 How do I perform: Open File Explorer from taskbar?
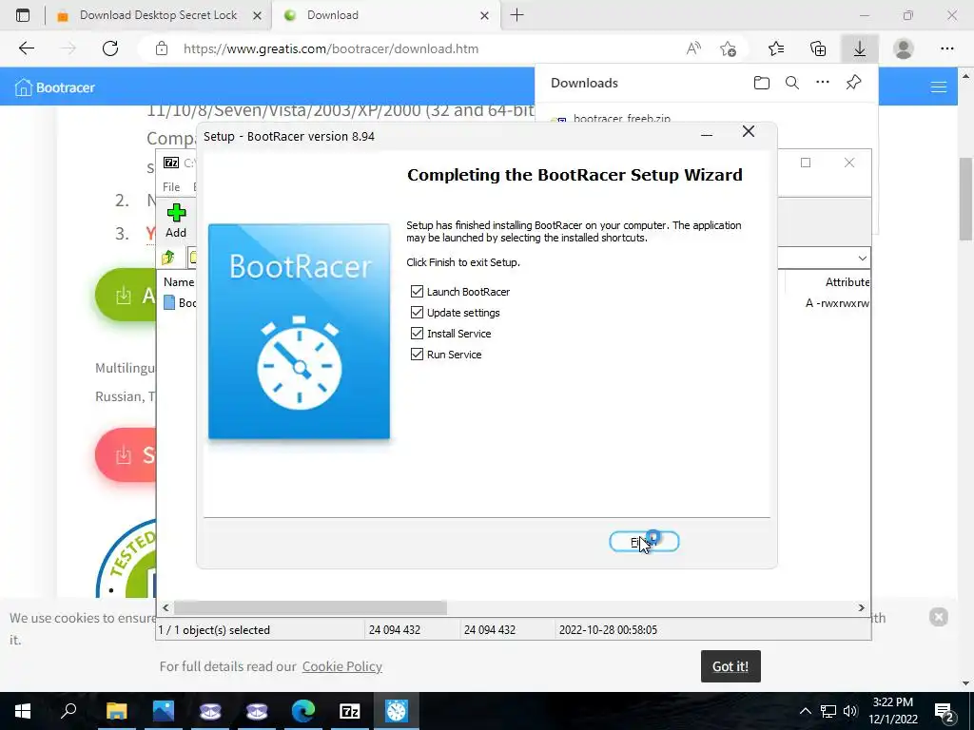(x=116, y=711)
